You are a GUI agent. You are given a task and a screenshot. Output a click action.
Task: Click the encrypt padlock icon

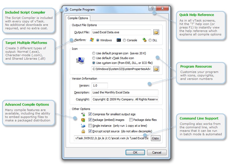(x=83, y=131)
